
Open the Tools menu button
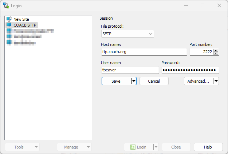(22, 147)
